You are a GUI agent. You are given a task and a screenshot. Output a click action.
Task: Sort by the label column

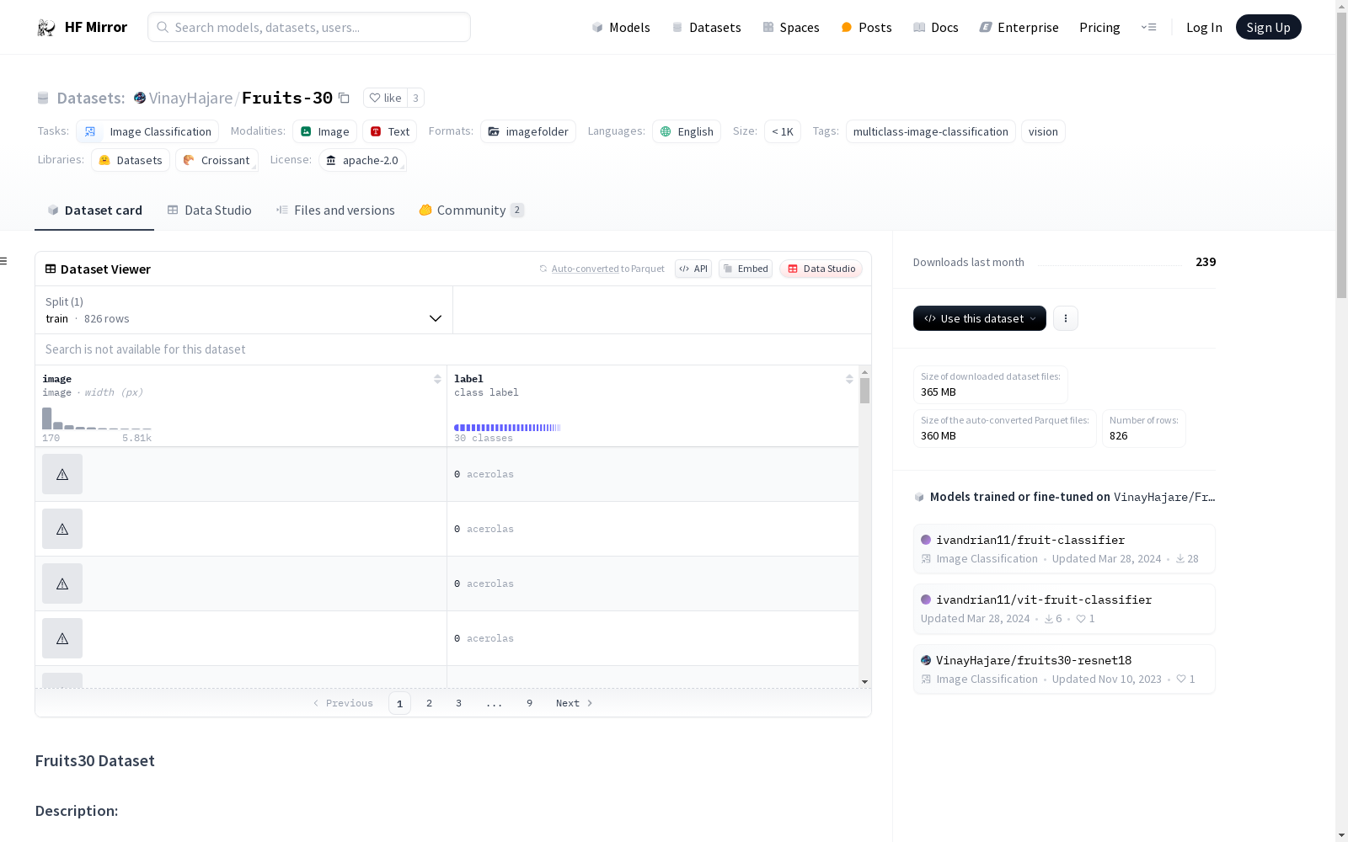coord(849,379)
